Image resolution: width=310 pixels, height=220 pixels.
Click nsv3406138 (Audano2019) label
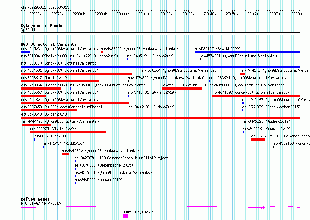click(152, 107)
